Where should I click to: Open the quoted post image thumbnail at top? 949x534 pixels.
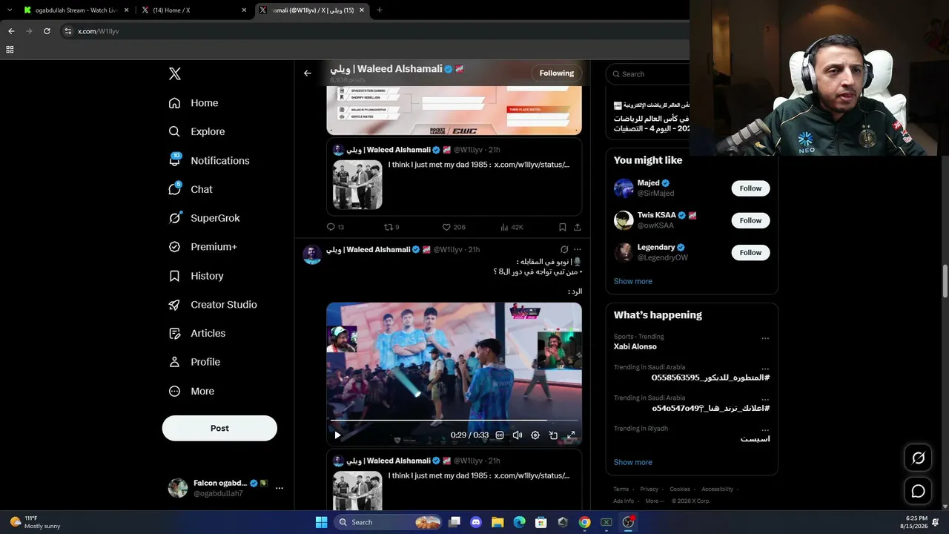tap(357, 185)
